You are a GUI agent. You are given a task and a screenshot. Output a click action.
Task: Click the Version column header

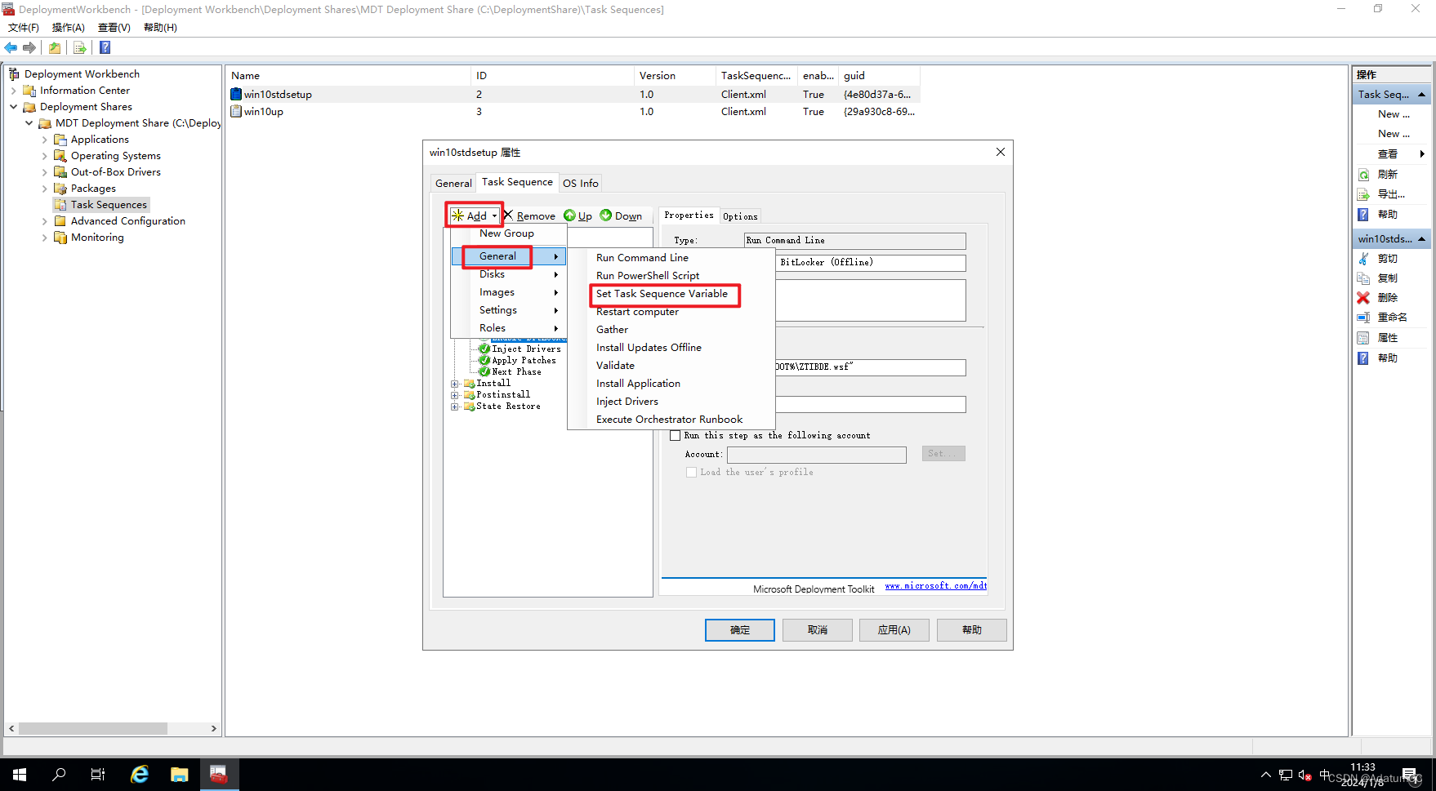pyautogui.click(x=675, y=76)
